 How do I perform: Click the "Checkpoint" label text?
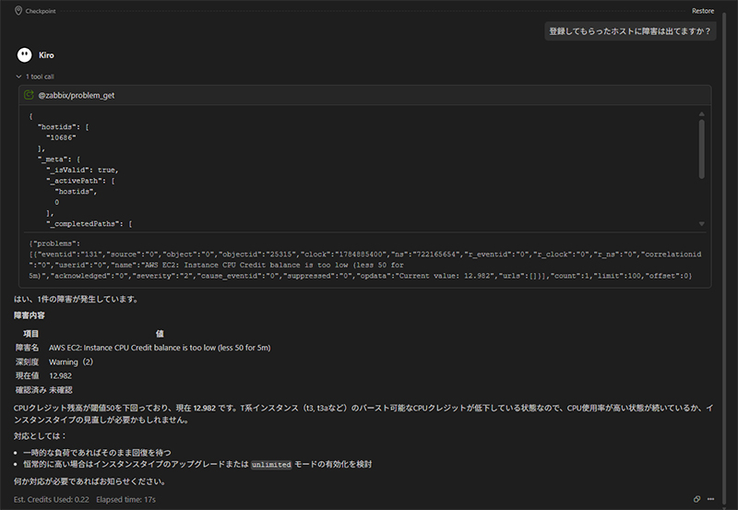coord(41,11)
